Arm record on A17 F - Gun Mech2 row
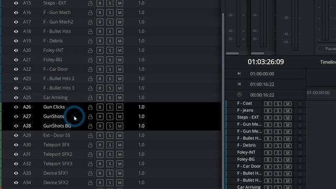The width and height of the screenshot is (336, 189). coord(100,22)
